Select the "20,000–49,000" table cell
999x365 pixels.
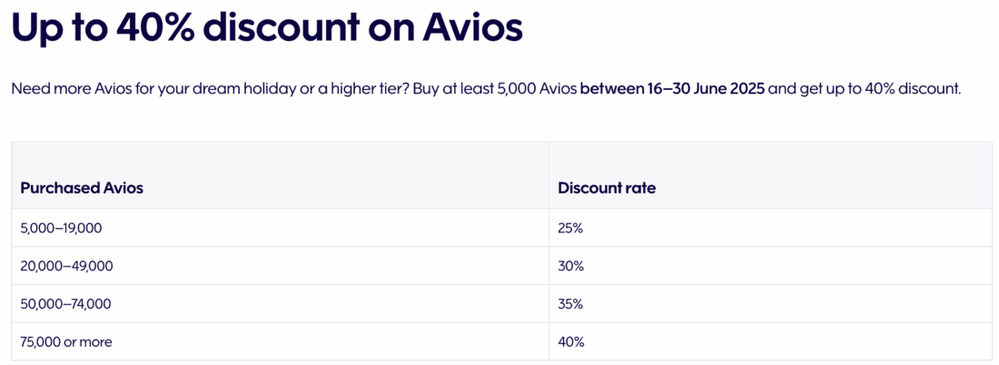coord(66,266)
